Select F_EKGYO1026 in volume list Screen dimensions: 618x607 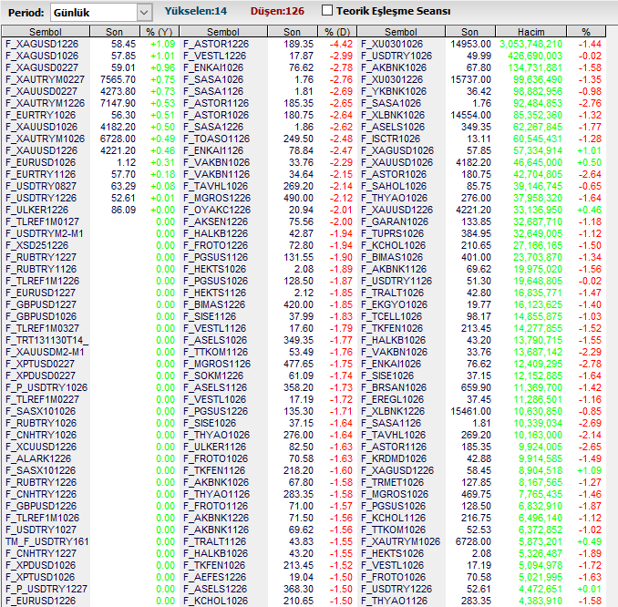pyautogui.click(x=394, y=304)
